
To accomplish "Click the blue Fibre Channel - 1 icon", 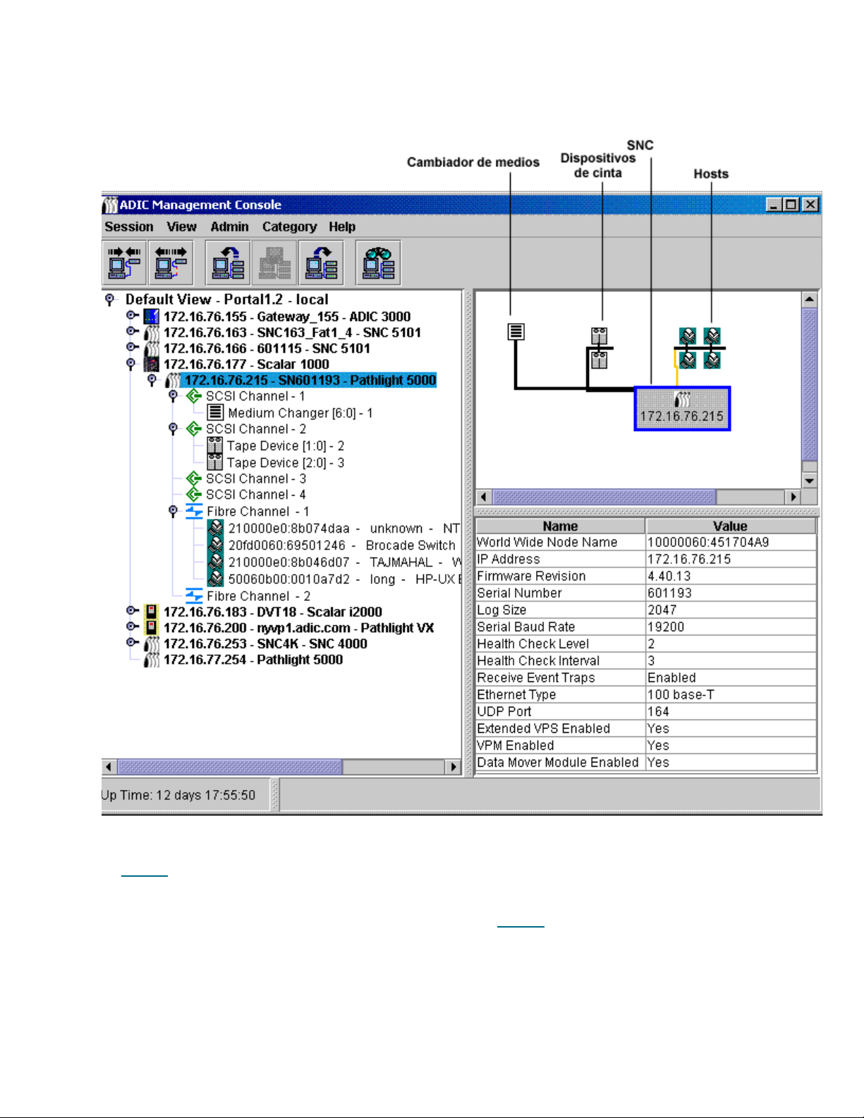I will coord(194,511).
